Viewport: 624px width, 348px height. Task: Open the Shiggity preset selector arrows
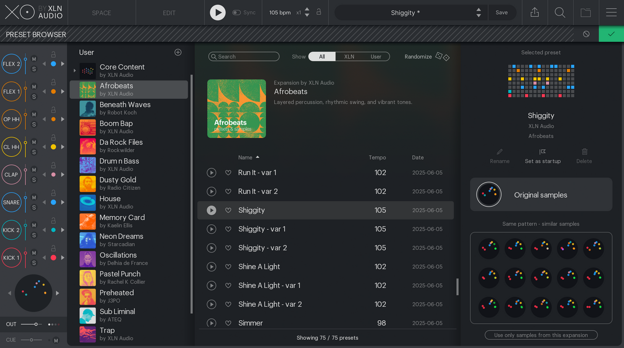point(478,12)
